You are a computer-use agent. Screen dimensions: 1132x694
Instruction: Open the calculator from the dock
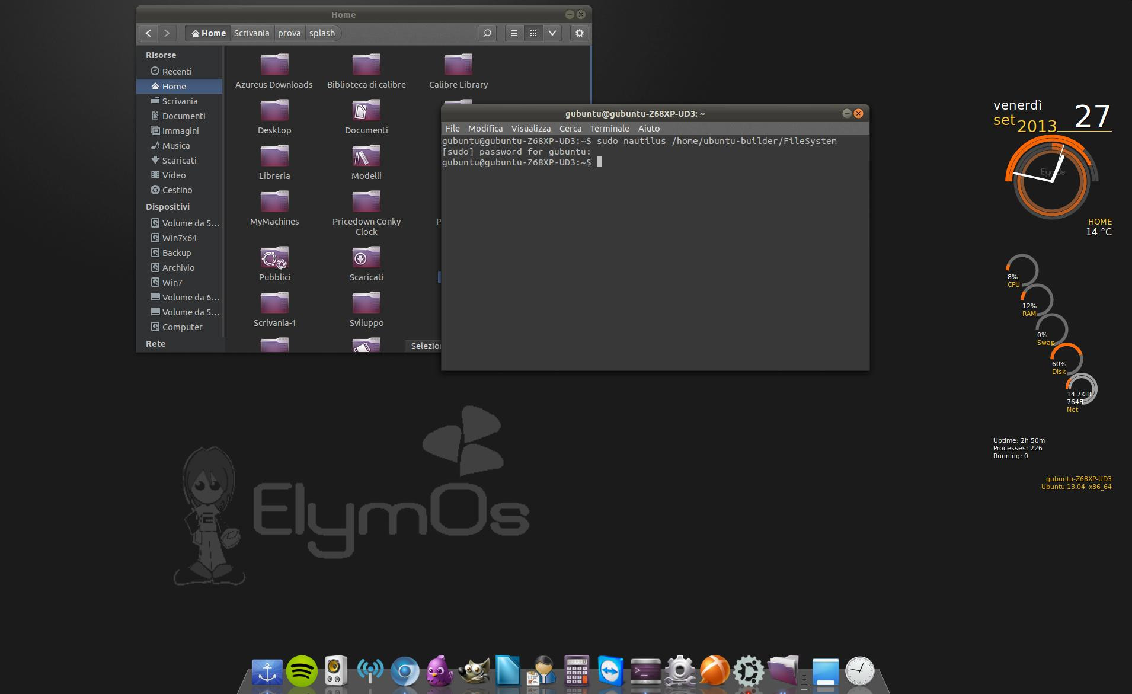[576, 671]
